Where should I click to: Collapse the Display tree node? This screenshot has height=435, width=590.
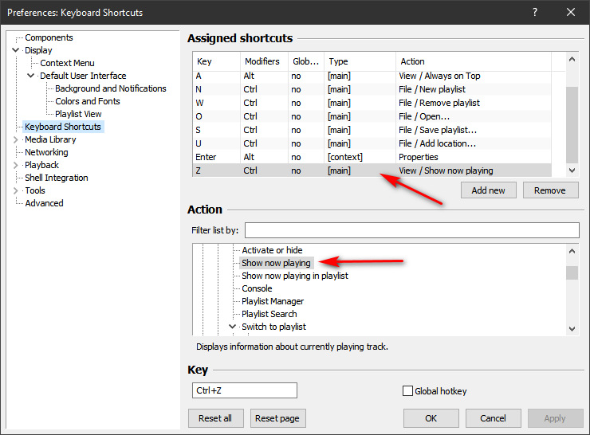[16, 50]
